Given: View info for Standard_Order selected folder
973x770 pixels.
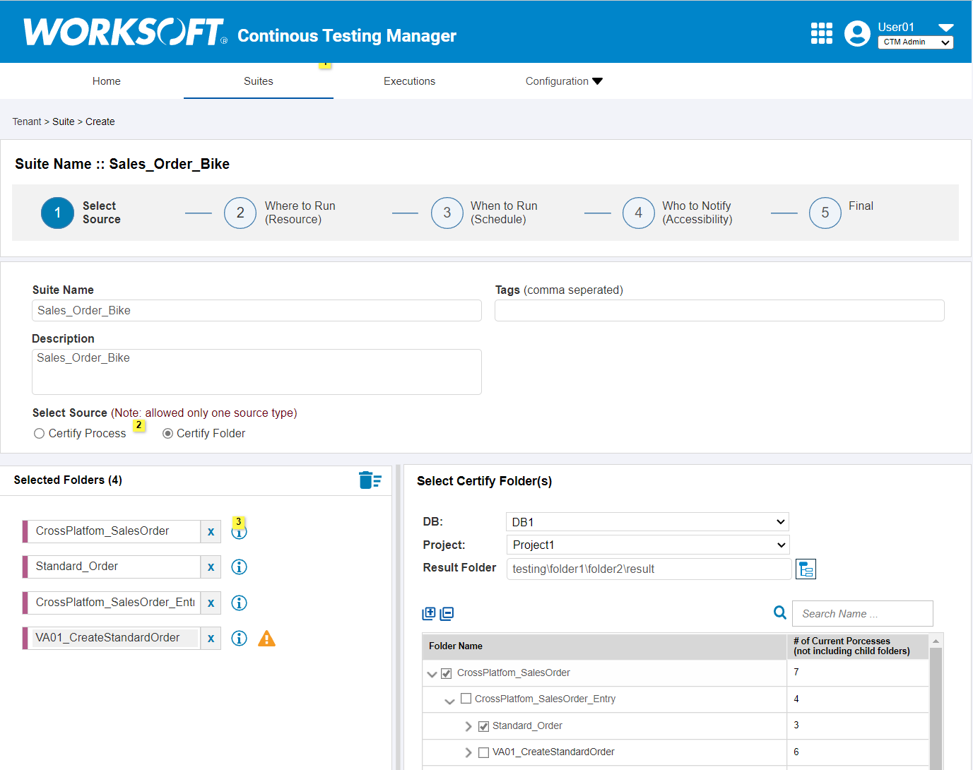Looking at the screenshot, I should (239, 567).
